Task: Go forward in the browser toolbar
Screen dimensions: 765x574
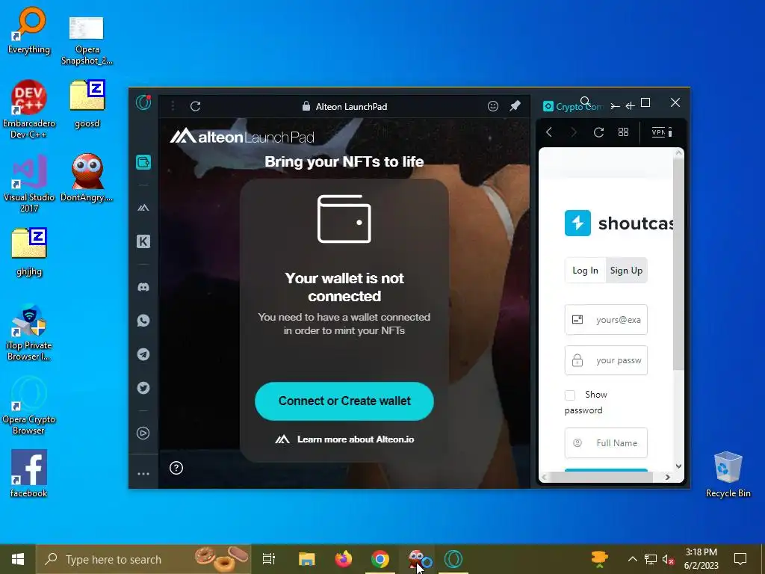Action: (574, 132)
